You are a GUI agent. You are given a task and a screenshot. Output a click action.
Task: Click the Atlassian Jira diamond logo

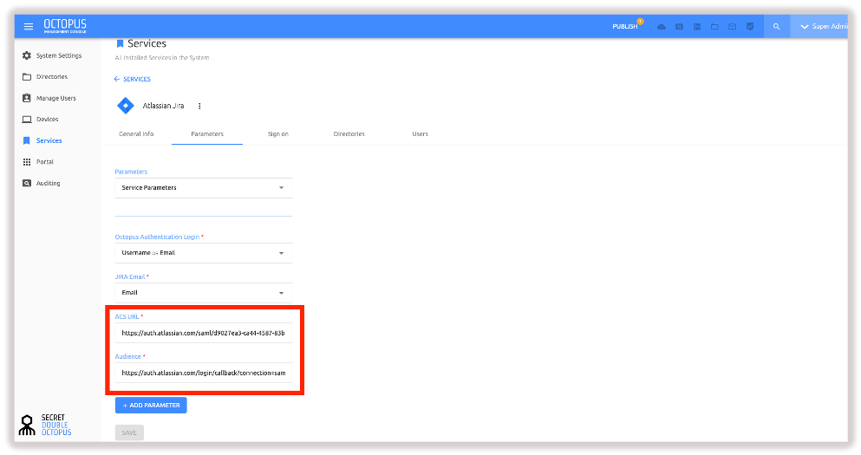[x=126, y=106]
